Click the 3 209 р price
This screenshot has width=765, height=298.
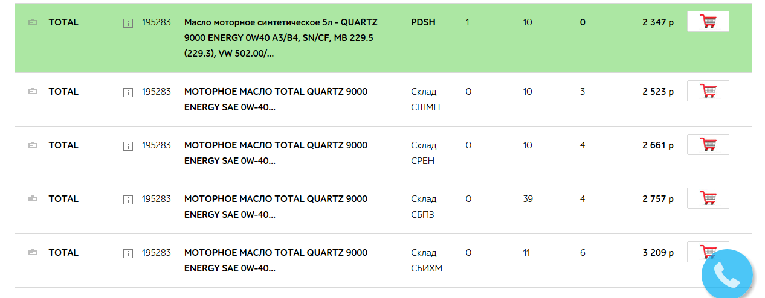click(x=658, y=253)
